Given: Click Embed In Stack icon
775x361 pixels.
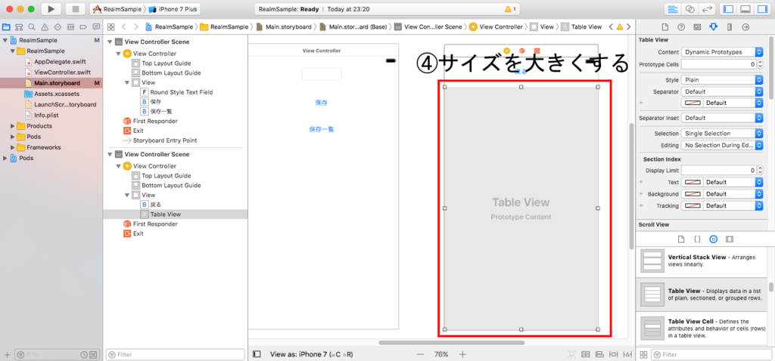Looking at the screenshot, I should [586, 354].
